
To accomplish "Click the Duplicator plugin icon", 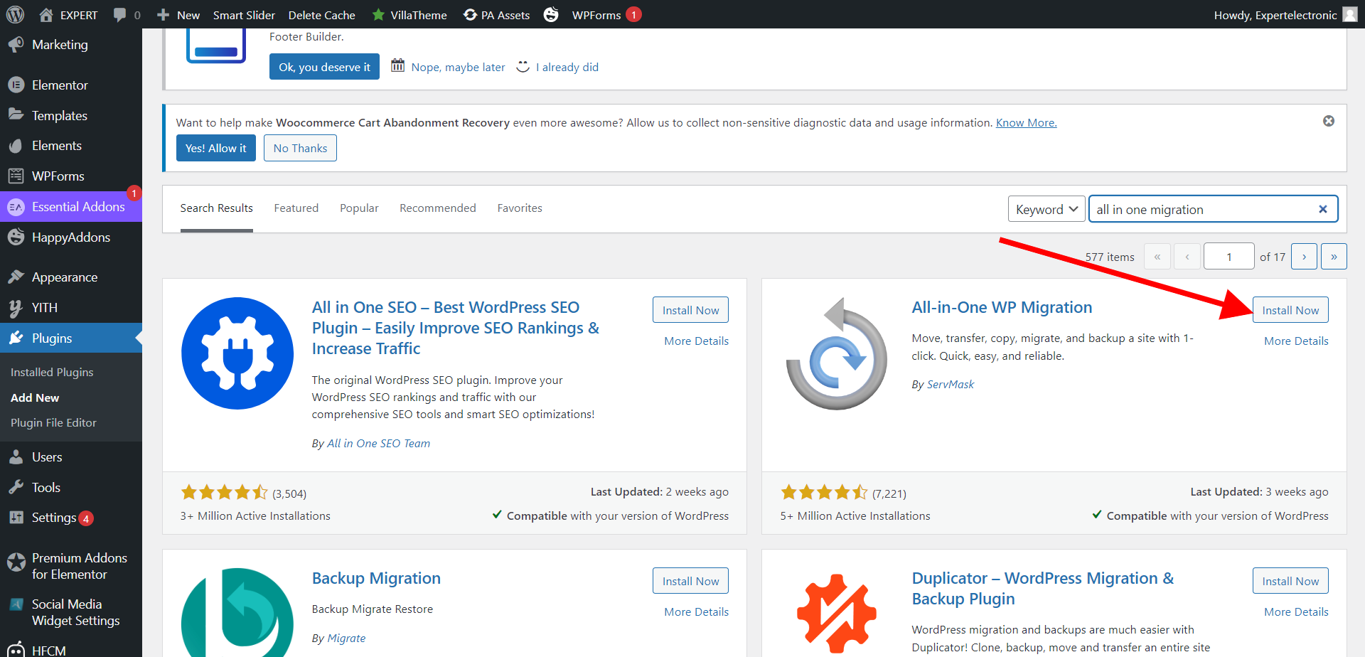I will tap(837, 612).
